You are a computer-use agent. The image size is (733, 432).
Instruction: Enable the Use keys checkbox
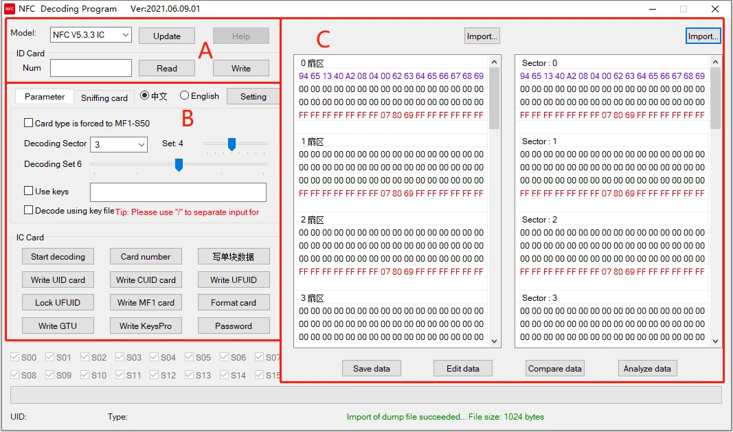29,191
